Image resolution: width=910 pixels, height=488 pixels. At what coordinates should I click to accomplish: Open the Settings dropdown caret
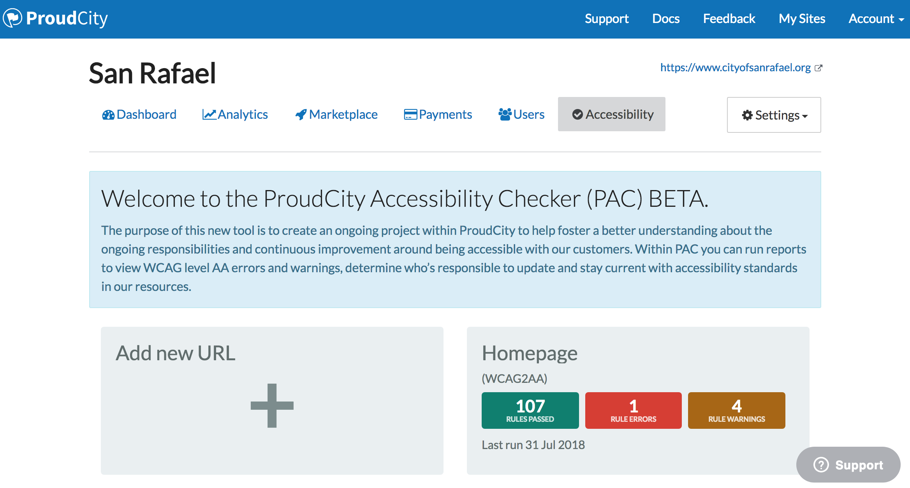pos(805,116)
